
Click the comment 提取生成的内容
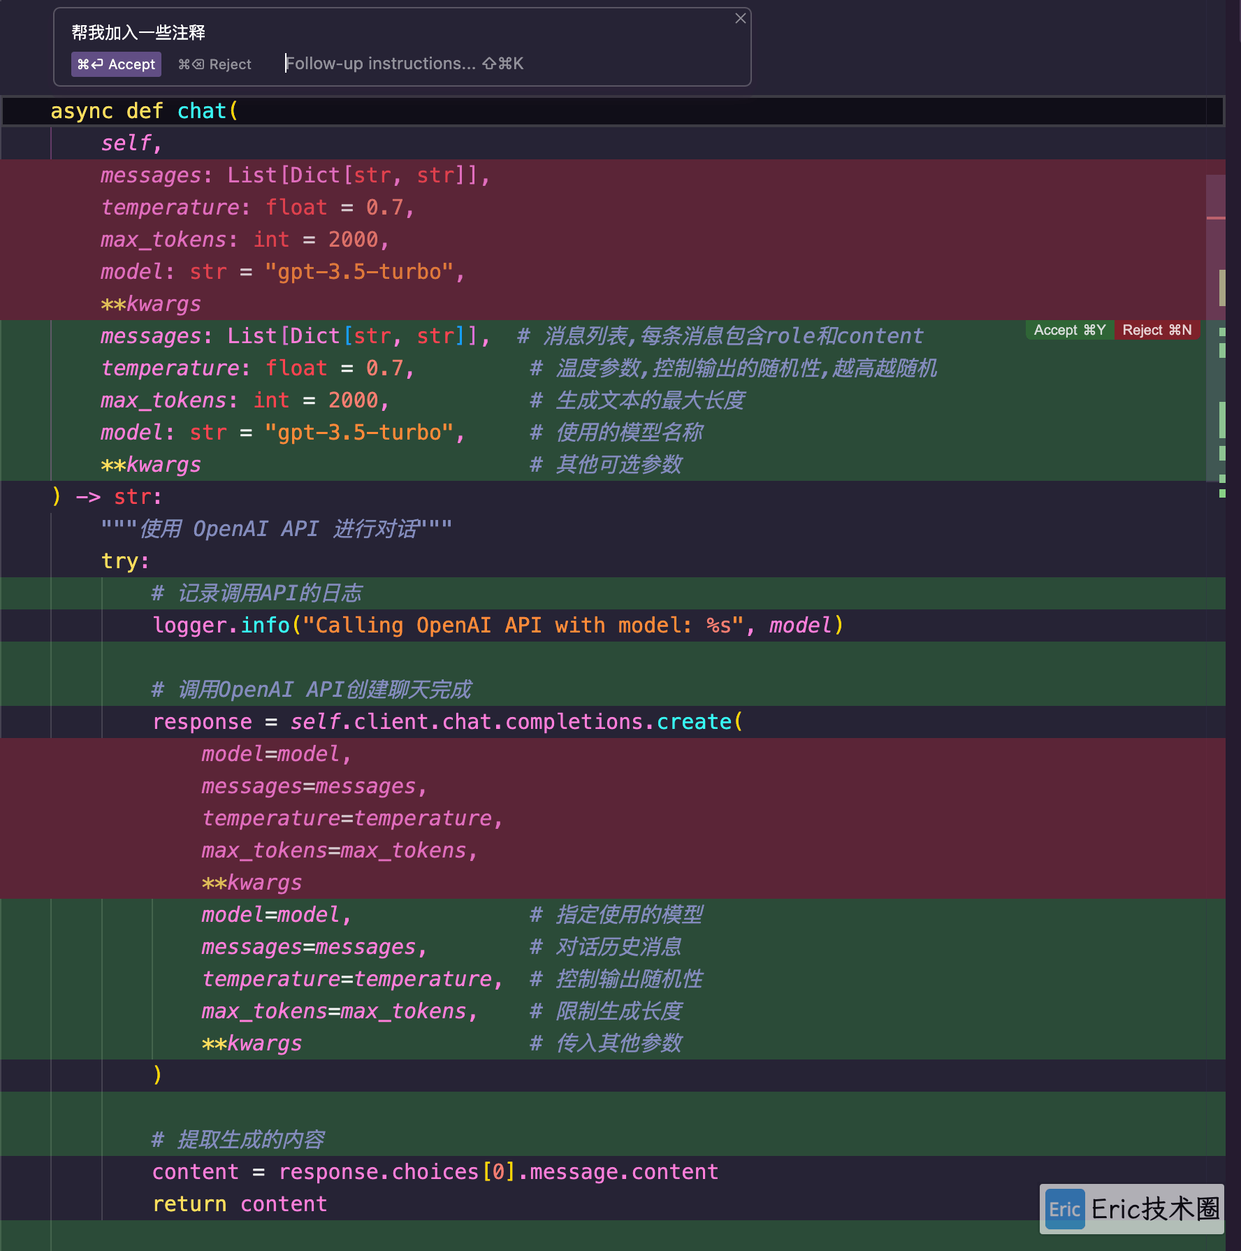[x=238, y=1139]
